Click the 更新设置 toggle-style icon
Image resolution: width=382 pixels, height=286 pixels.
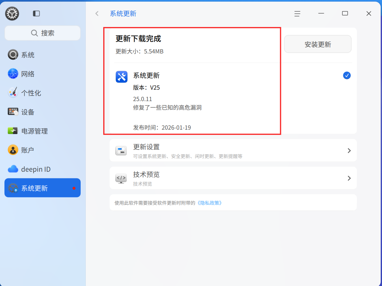pyautogui.click(x=121, y=151)
